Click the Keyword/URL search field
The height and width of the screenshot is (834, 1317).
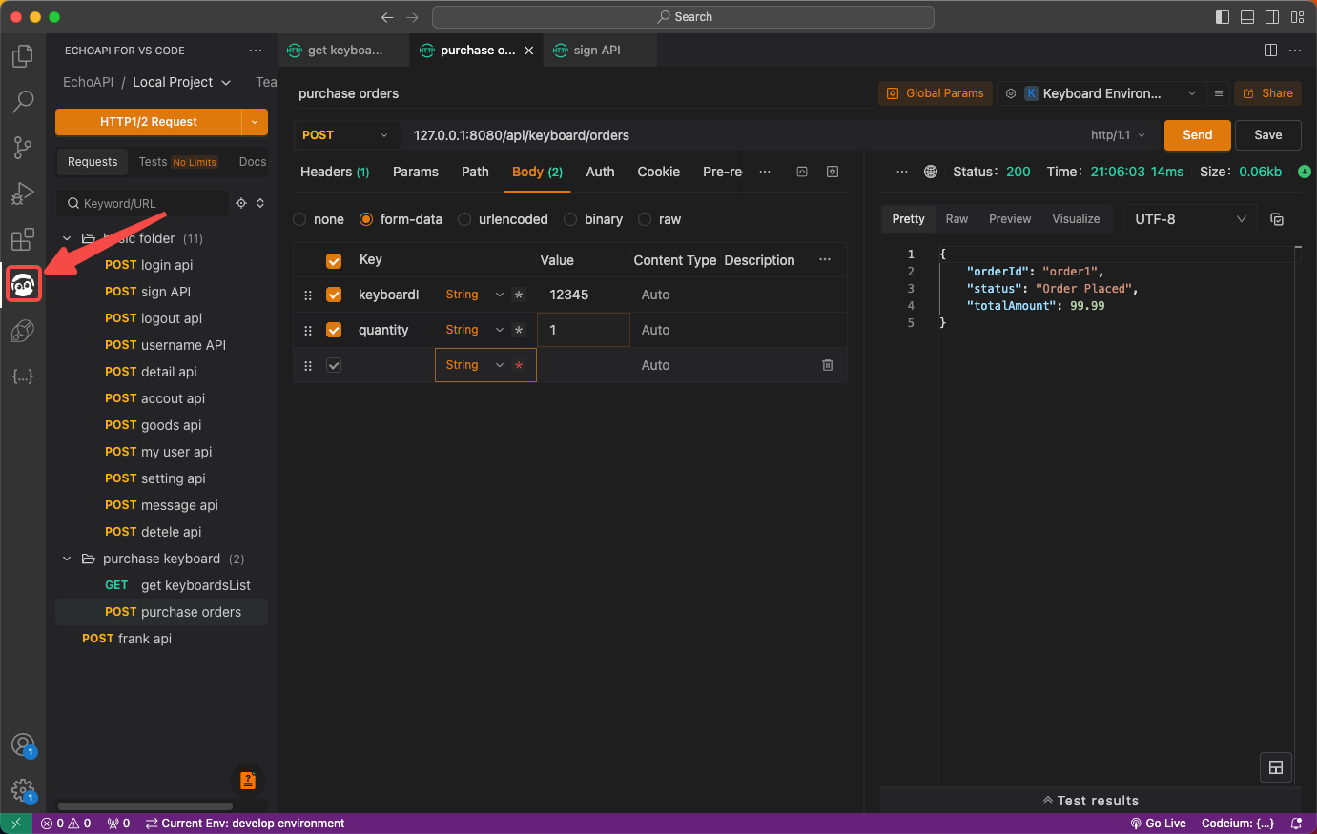[143, 203]
